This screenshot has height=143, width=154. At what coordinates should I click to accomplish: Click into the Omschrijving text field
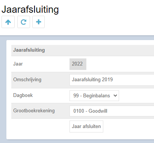[112, 80]
